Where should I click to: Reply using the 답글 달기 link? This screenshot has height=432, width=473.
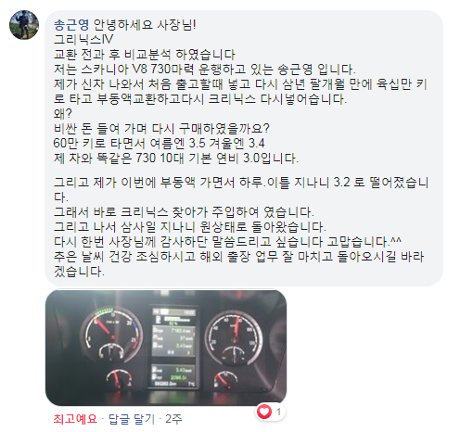[x=132, y=419]
